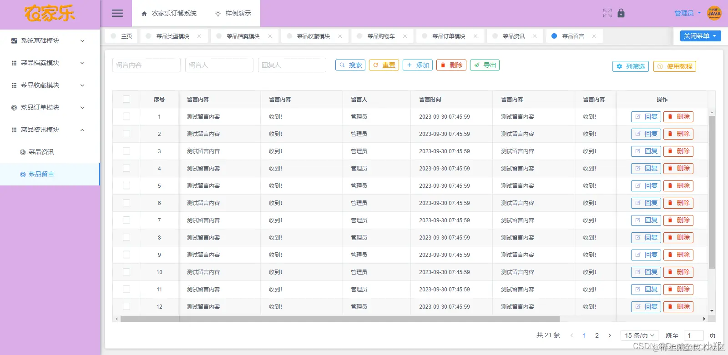This screenshot has height=355, width=728.
Task: Open the 15 条/页 page size dropdown
Action: [640, 335]
